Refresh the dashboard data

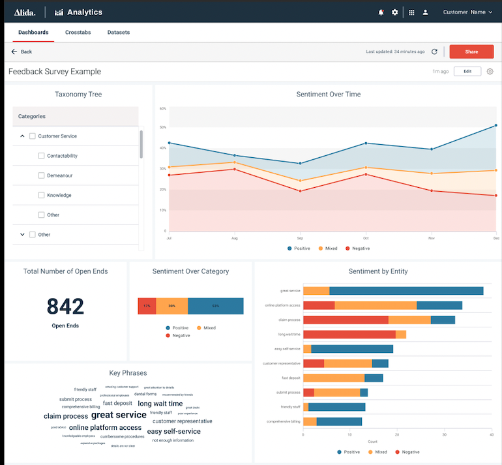[x=434, y=52]
